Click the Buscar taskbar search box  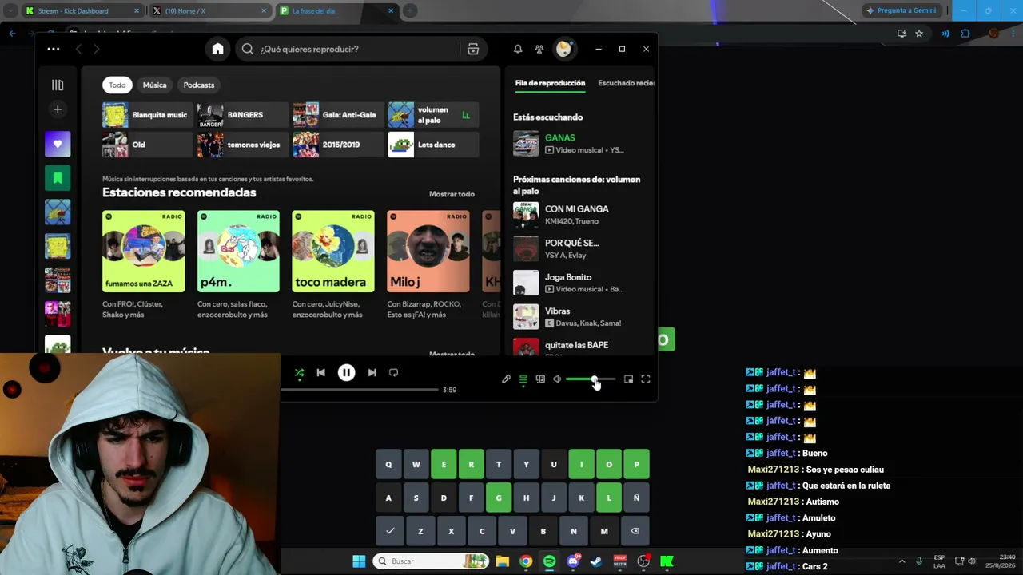(431, 561)
